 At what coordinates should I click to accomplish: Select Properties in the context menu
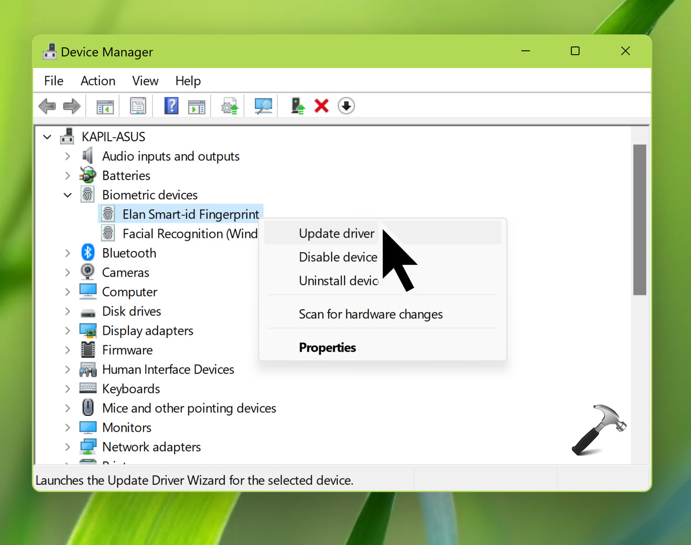pyautogui.click(x=327, y=347)
